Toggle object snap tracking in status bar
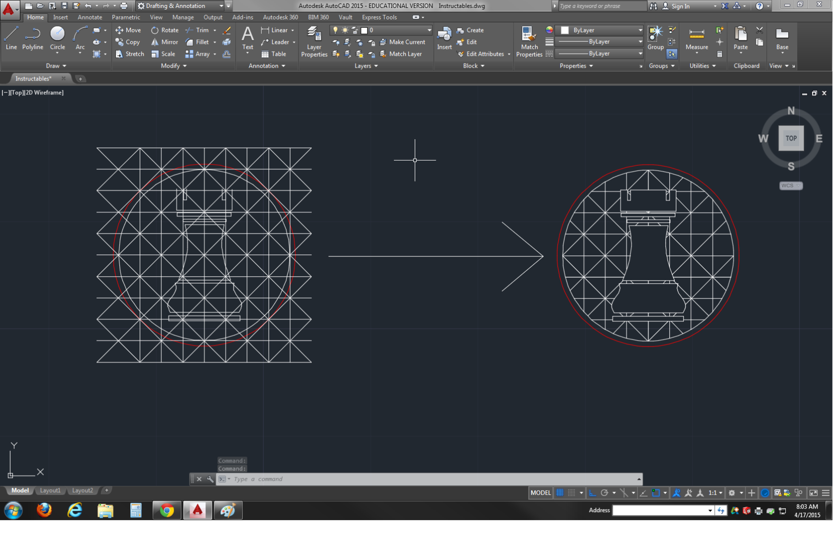834x537 pixels. [643, 493]
